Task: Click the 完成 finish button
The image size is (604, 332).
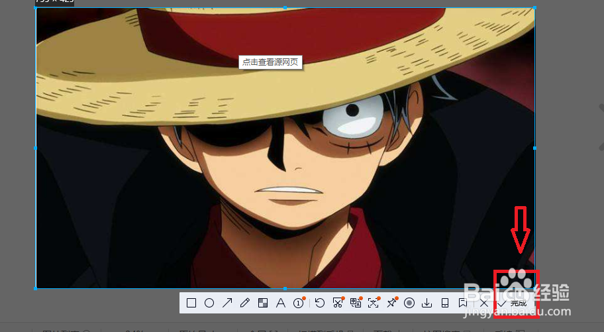Action: 513,304
